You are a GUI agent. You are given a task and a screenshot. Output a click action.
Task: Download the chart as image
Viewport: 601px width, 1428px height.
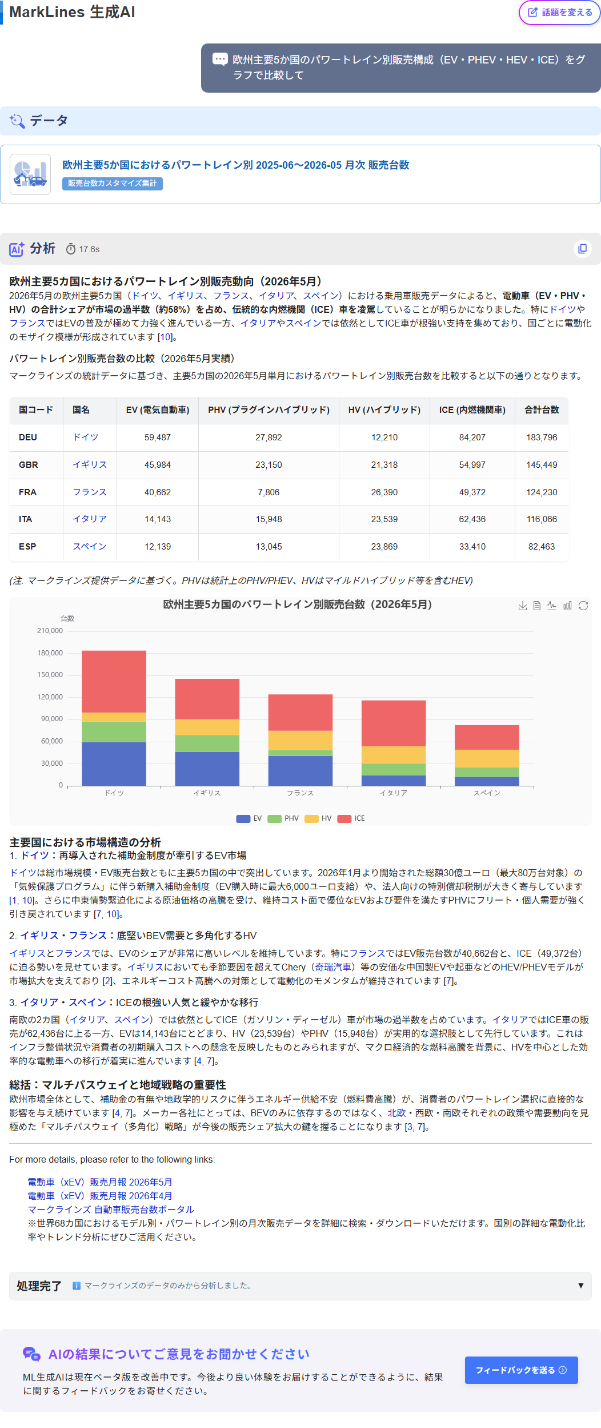click(522, 606)
